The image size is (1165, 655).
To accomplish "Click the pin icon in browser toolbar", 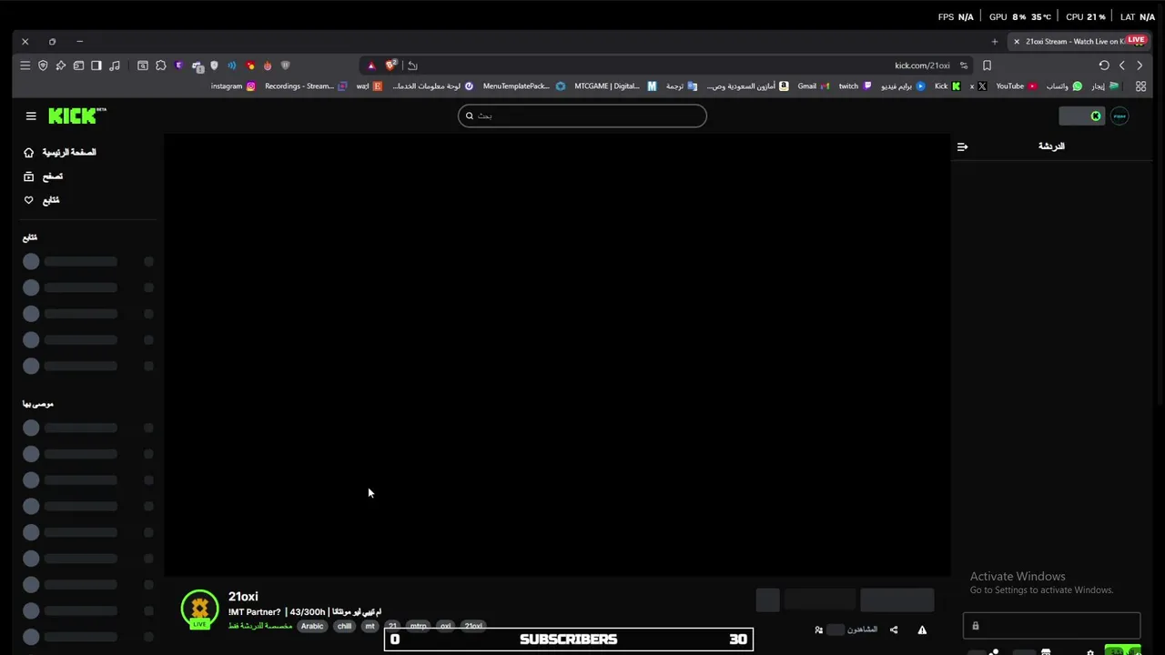I will coord(61,65).
